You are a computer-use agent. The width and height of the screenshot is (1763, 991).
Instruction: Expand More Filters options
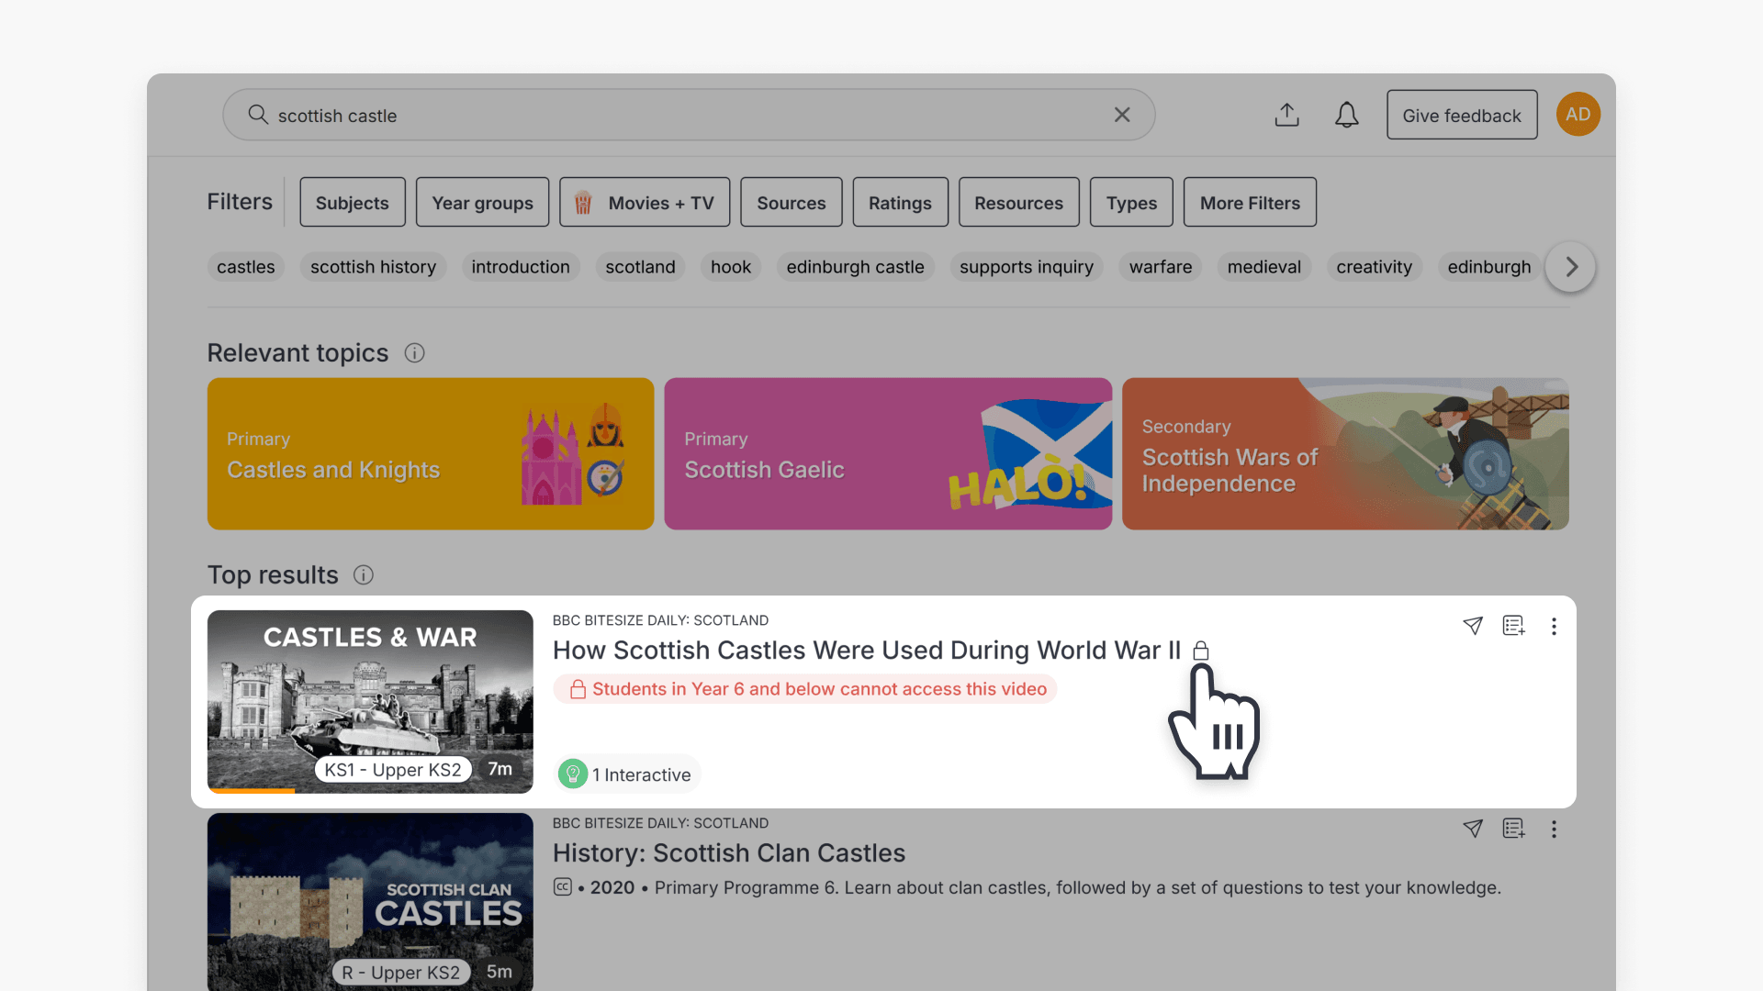pyautogui.click(x=1249, y=203)
